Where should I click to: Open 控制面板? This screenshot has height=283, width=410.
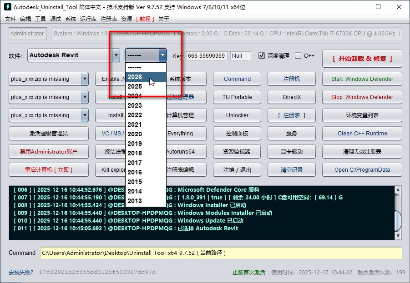pos(237,134)
